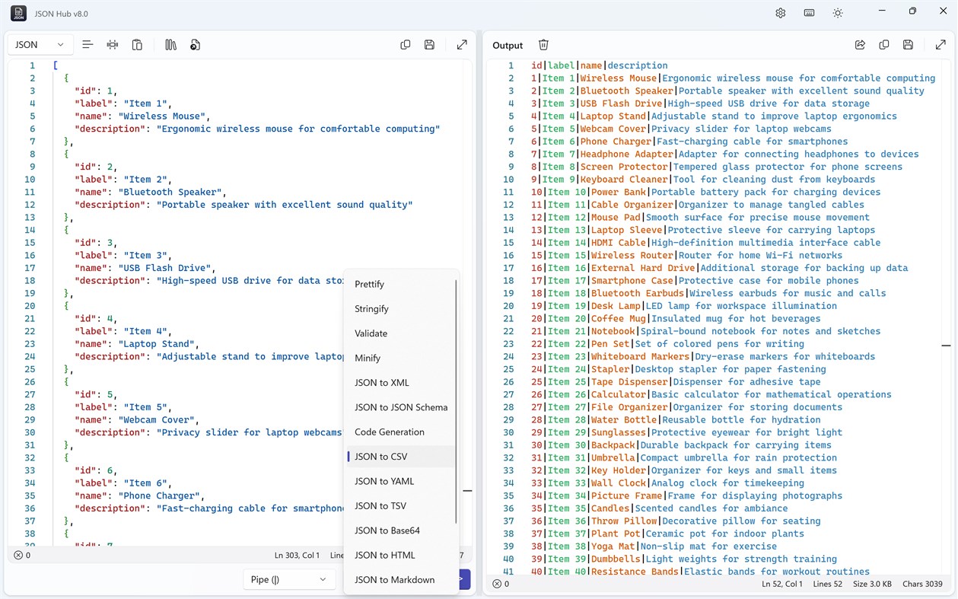The image size is (958, 599).
Task: Click the 'Yoga Mat' output row
Action: point(654,546)
